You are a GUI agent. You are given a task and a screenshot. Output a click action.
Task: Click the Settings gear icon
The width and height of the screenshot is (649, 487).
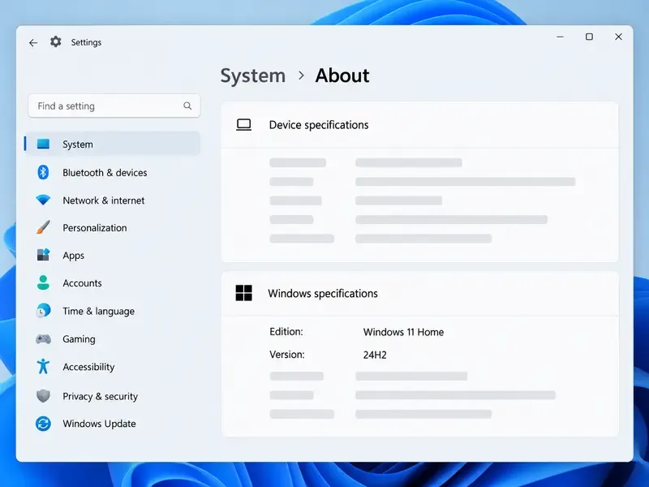point(55,42)
